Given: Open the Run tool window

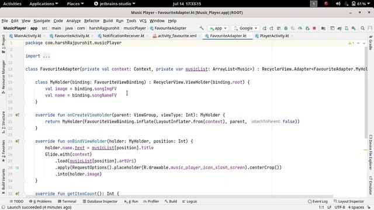Looking at the screenshot, I should [x=131, y=201].
